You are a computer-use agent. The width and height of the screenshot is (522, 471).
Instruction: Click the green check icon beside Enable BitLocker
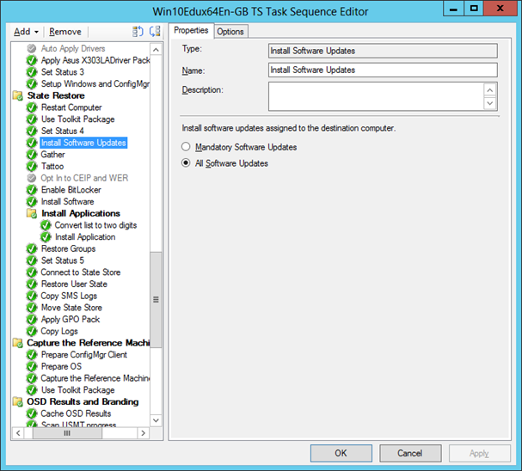click(x=33, y=190)
